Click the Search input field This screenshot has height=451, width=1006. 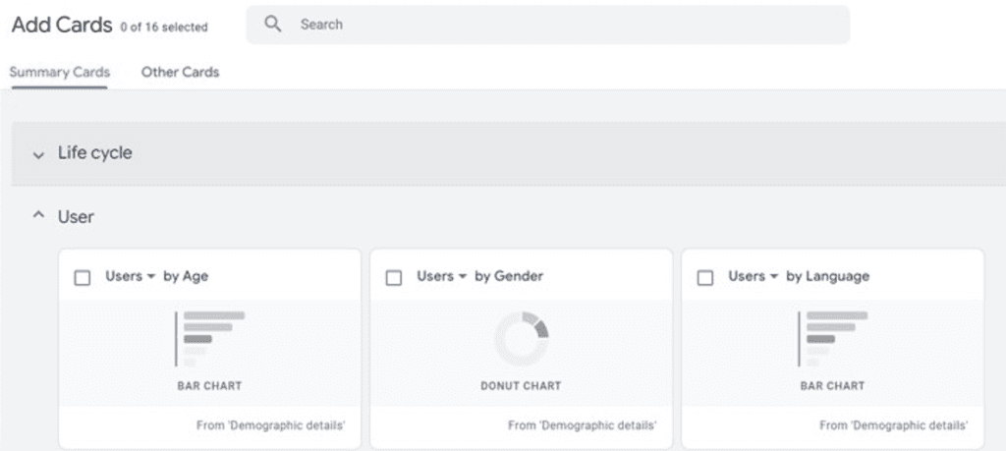[x=548, y=25]
